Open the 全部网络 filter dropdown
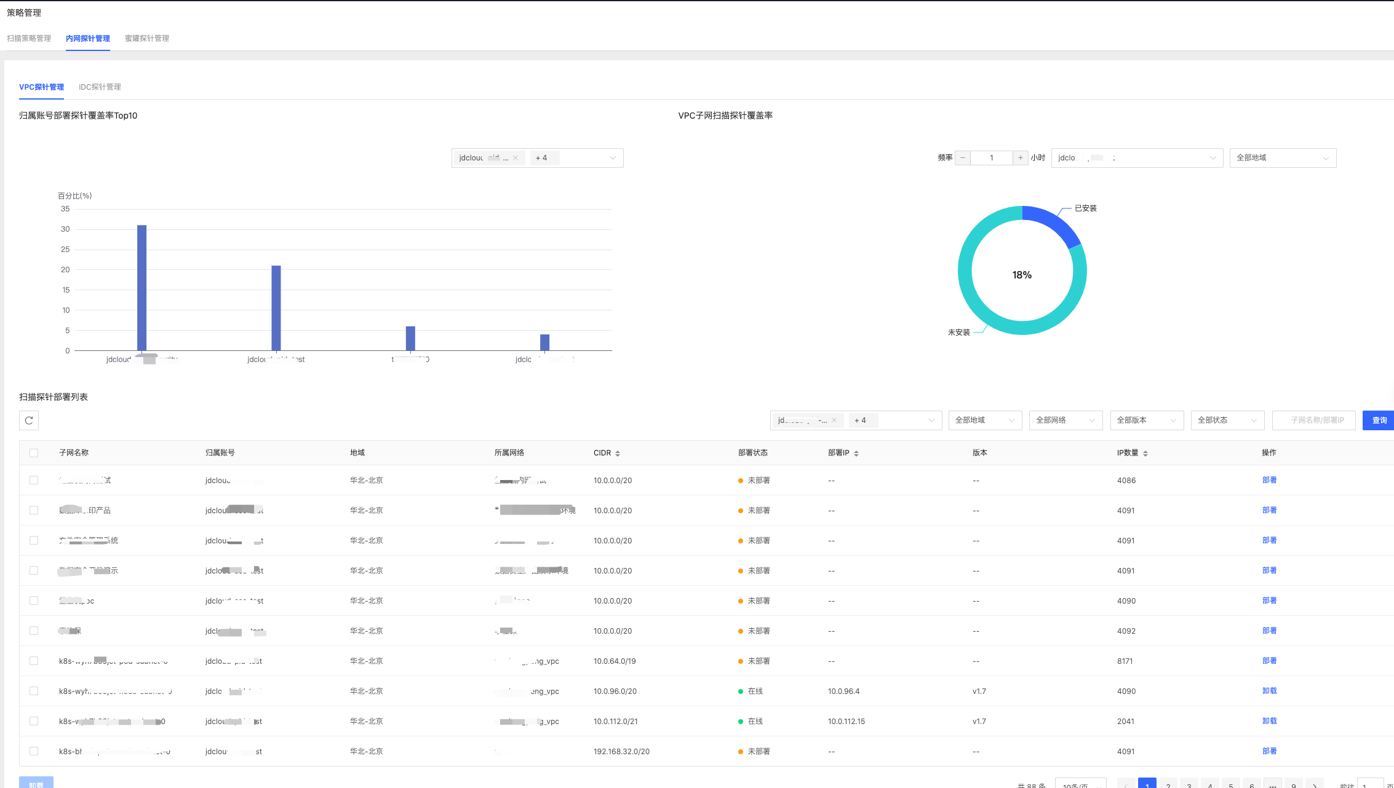The height and width of the screenshot is (788, 1394). tap(1066, 420)
